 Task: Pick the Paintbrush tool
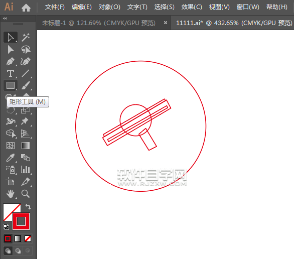26,85
